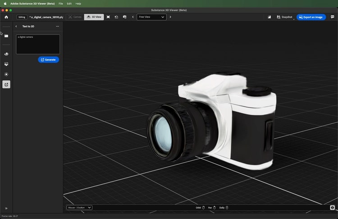This screenshot has width=338, height=219.
Task: Expand Snapshot options arrow
Action: [x=294, y=19]
